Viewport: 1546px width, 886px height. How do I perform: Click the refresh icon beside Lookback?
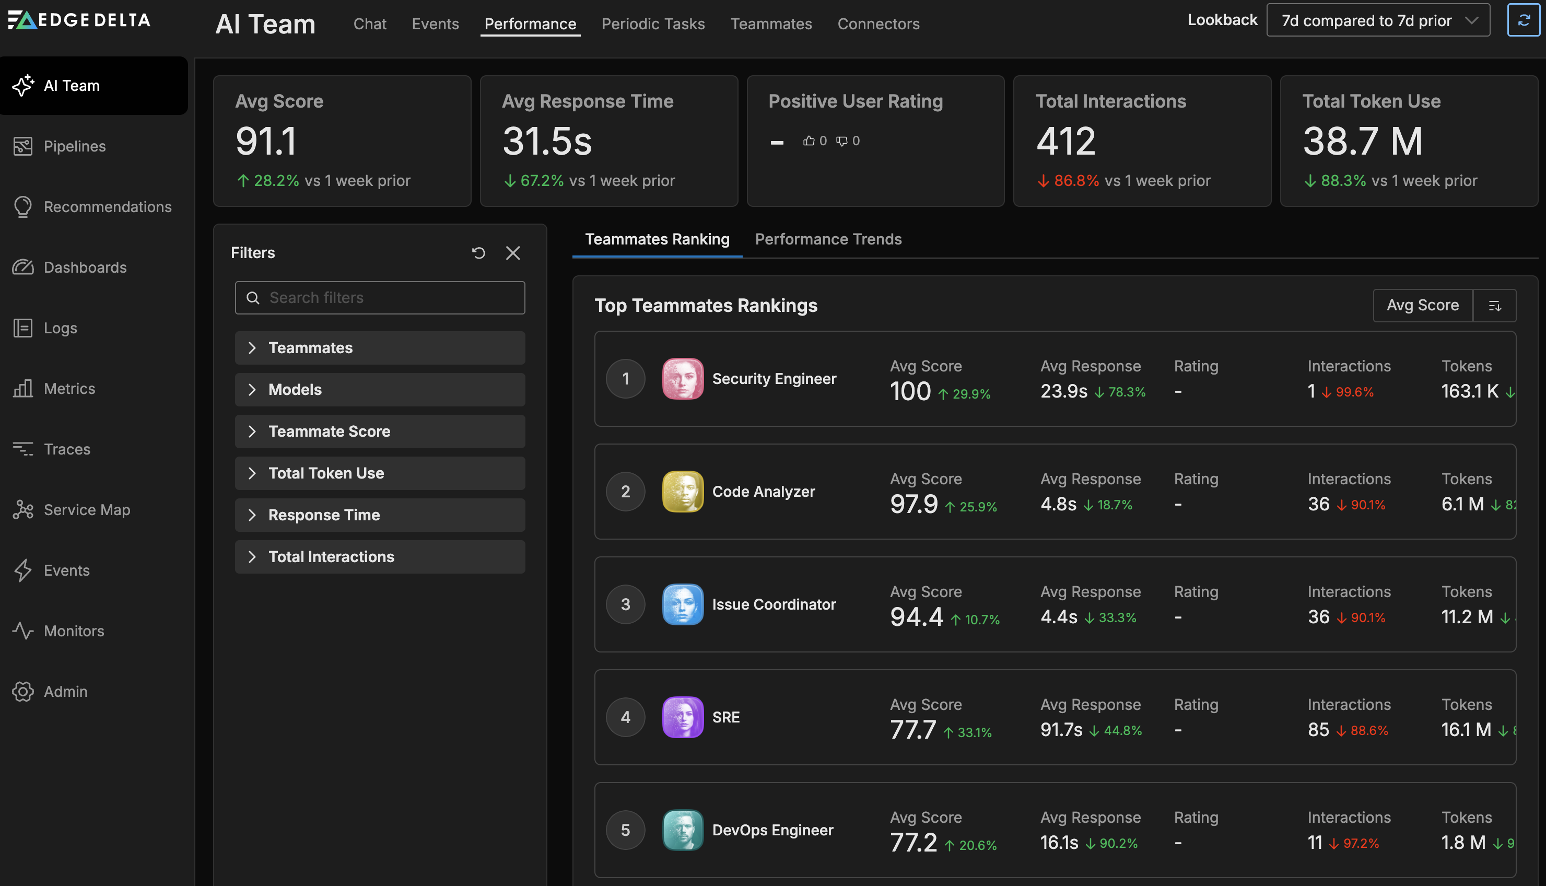pyautogui.click(x=1523, y=20)
